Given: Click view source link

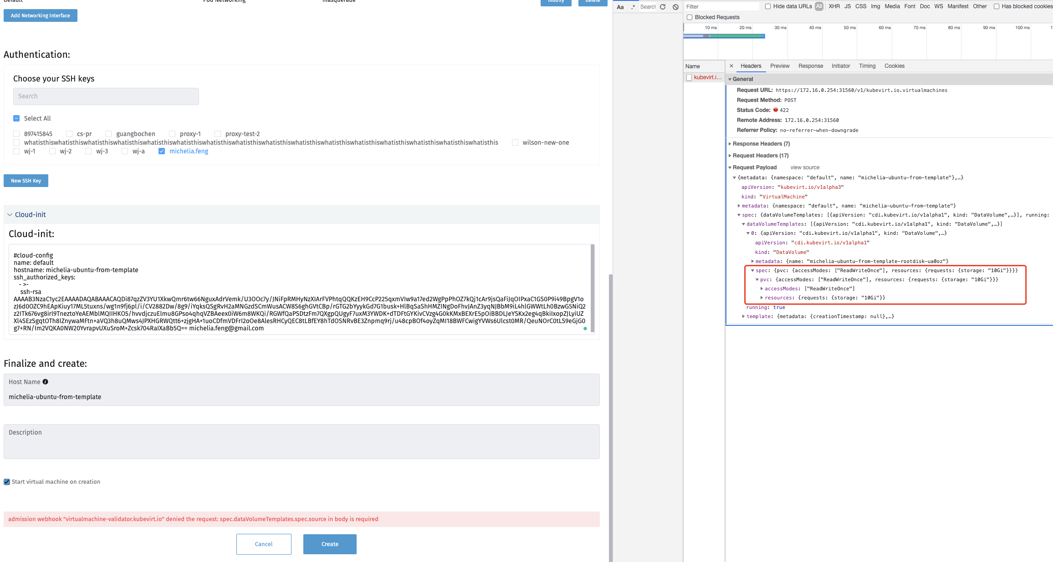Looking at the screenshot, I should 804,167.
